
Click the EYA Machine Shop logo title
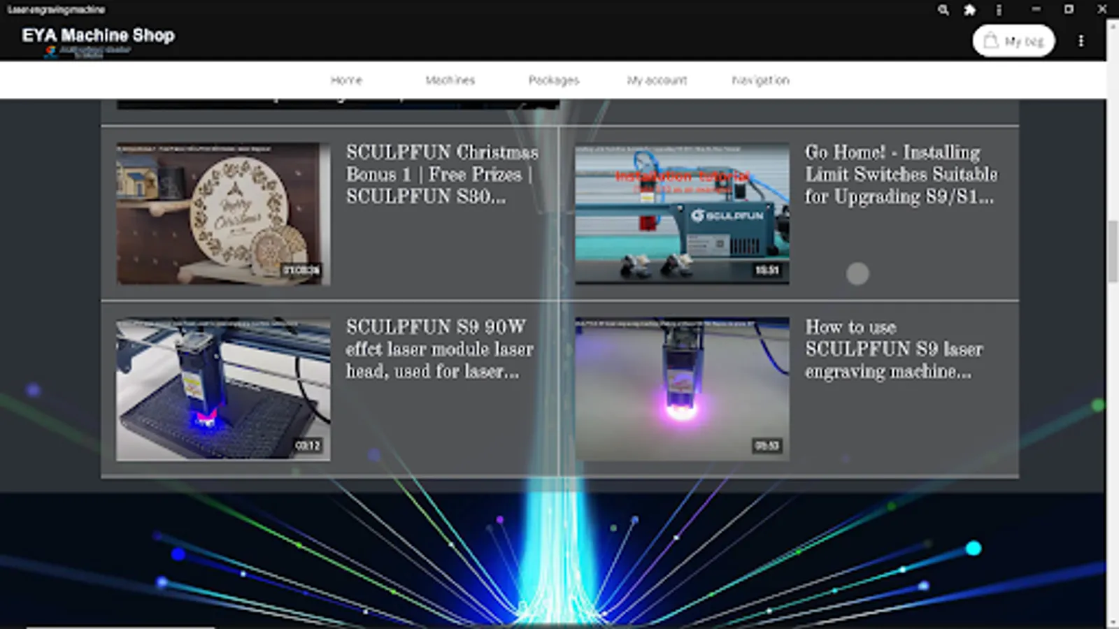98,36
